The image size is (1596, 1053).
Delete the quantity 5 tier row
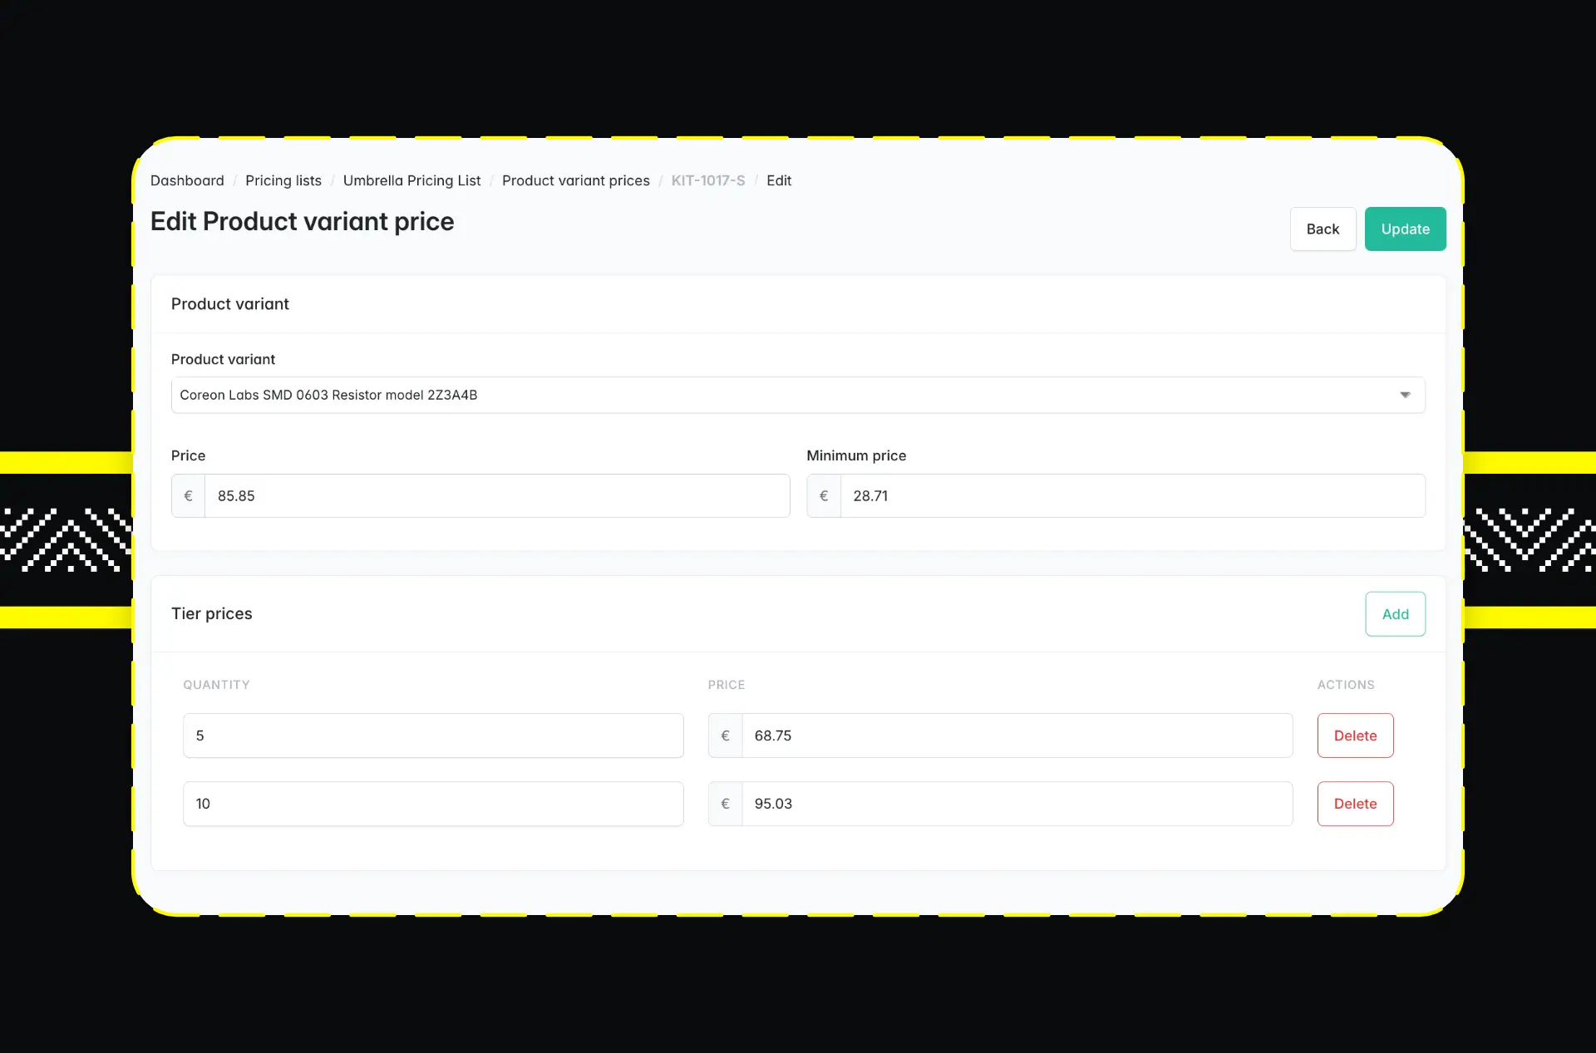coord(1355,736)
